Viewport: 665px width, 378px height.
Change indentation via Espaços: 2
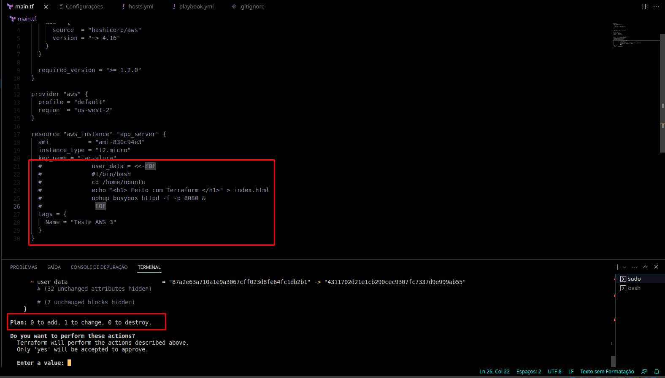pos(529,372)
